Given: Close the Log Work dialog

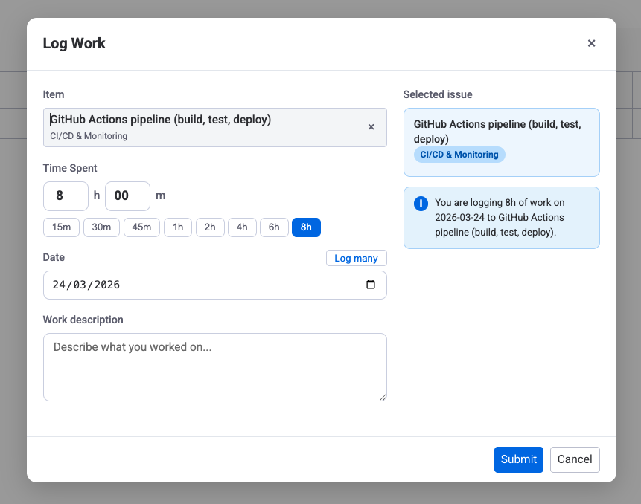Looking at the screenshot, I should click(591, 43).
